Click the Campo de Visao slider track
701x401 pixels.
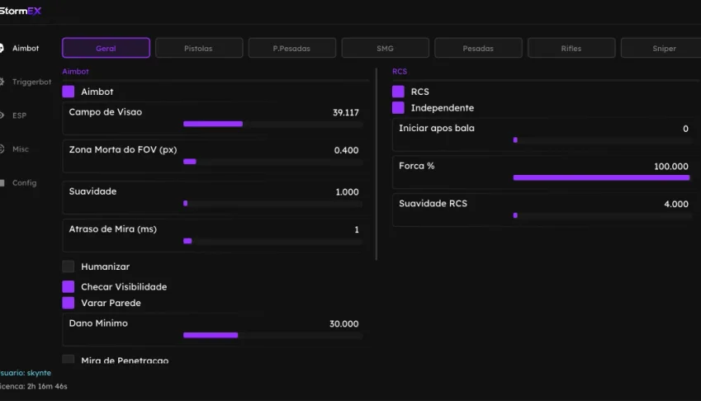click(x=272, y=124)
